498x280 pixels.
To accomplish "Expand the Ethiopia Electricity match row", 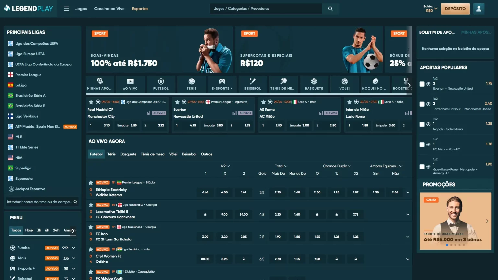I will coord(408,192).
